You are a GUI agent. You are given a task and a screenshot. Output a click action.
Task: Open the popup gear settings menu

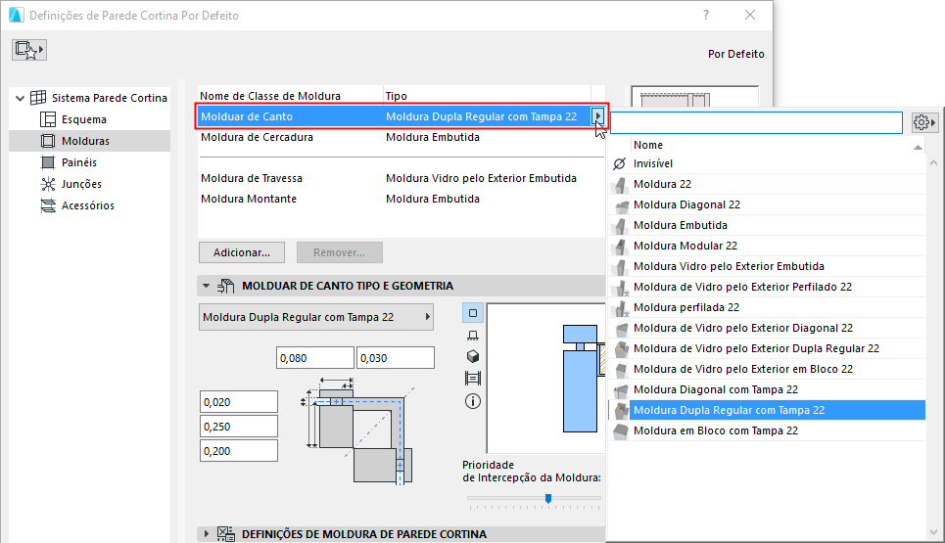pyautogui.click(x=923, y=123)
